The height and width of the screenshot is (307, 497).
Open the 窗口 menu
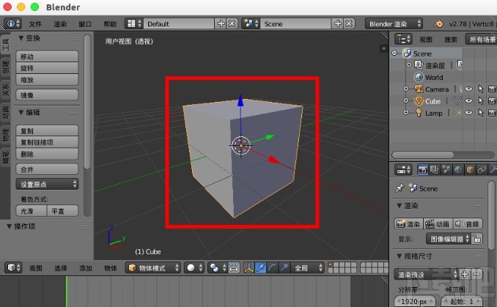[85, 24]
